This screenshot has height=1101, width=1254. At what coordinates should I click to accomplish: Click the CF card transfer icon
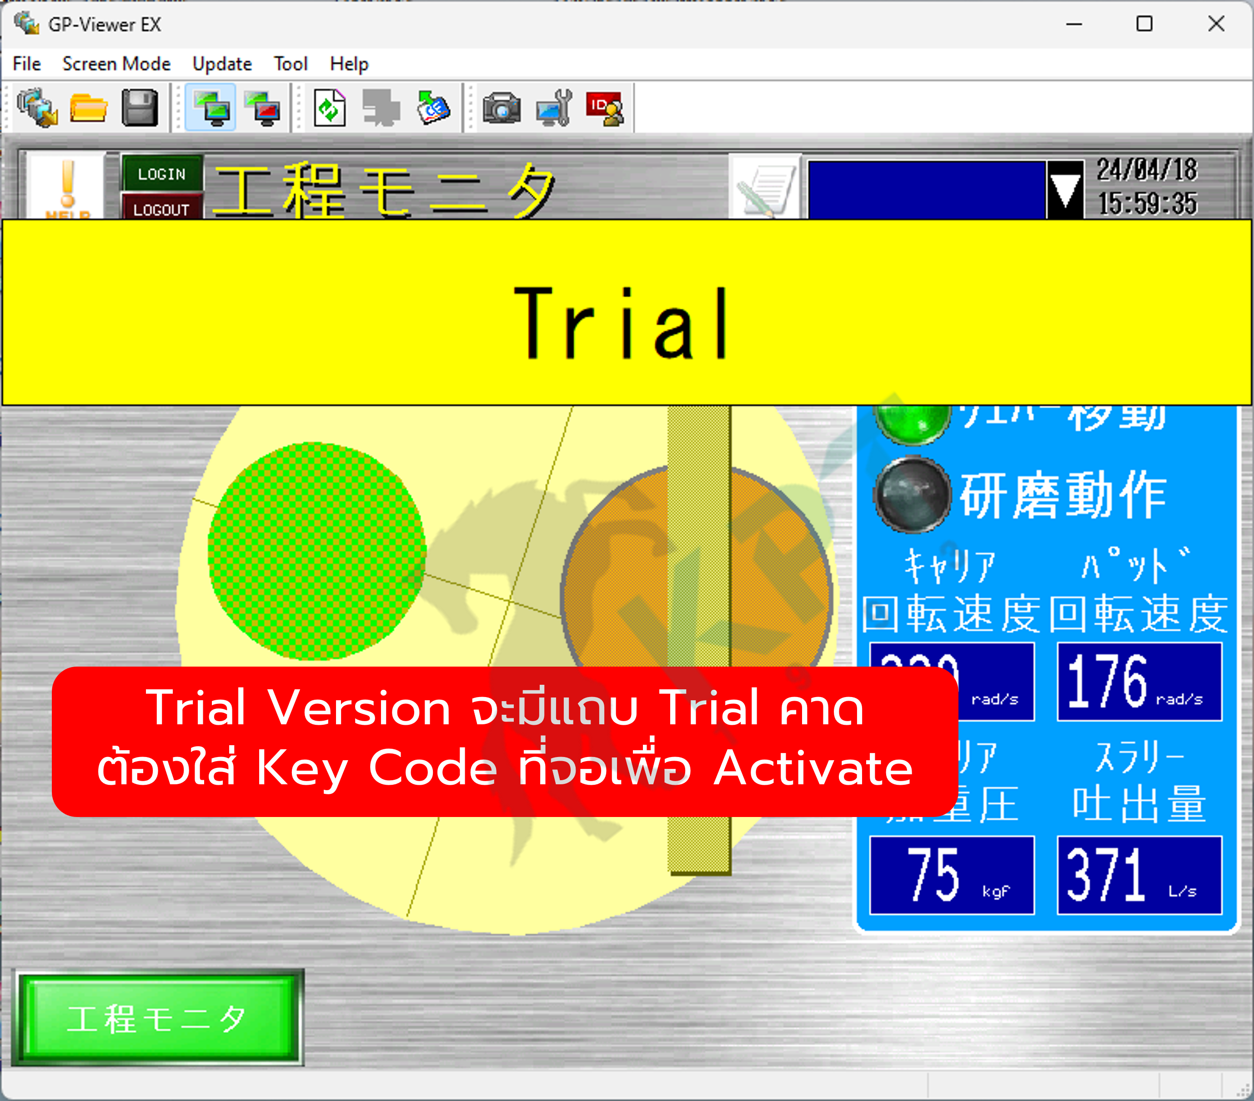coord(433,108)
